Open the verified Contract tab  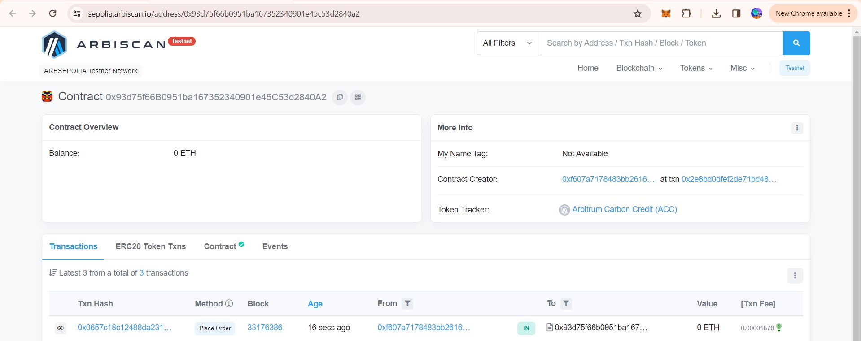tap(224, 246)
